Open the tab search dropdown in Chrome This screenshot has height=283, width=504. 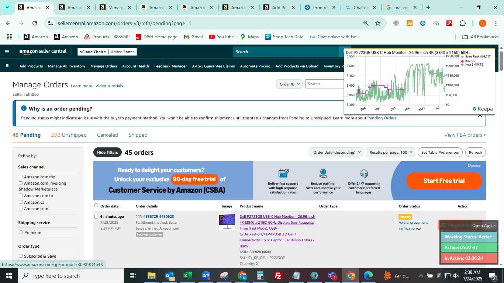7,7
